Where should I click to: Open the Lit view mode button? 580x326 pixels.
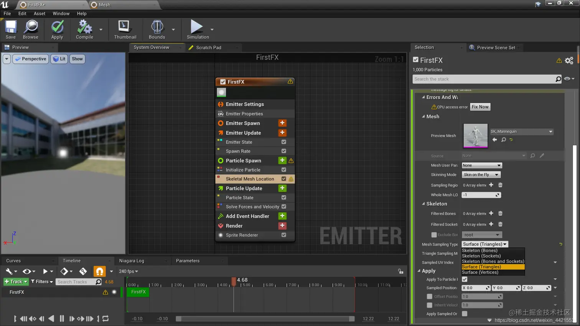point(59,59)
